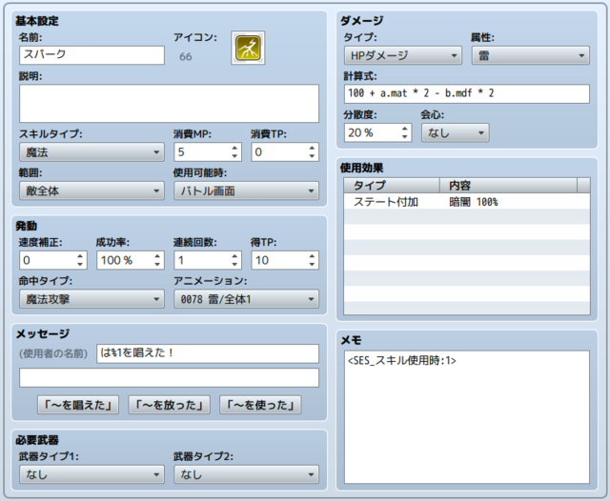Increase 速度補正 with up arrow

80,256
